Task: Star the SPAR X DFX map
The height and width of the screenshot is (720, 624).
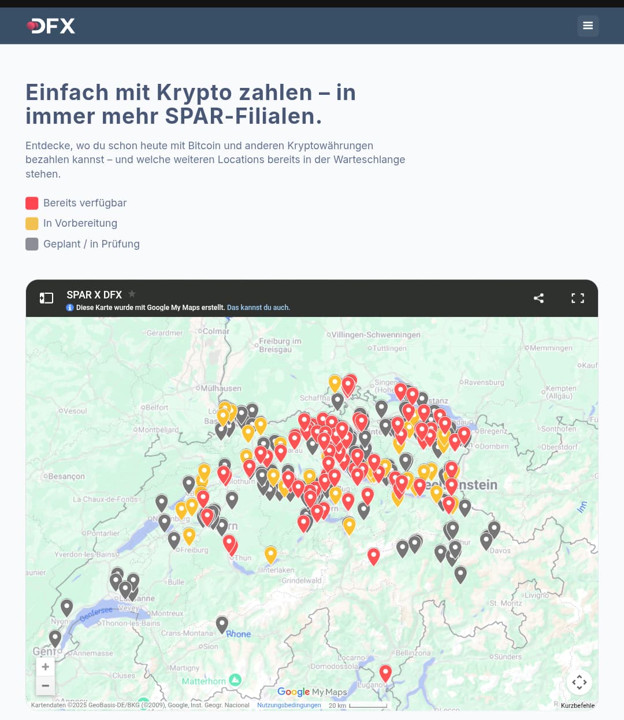Action: (x=132, y=294)
